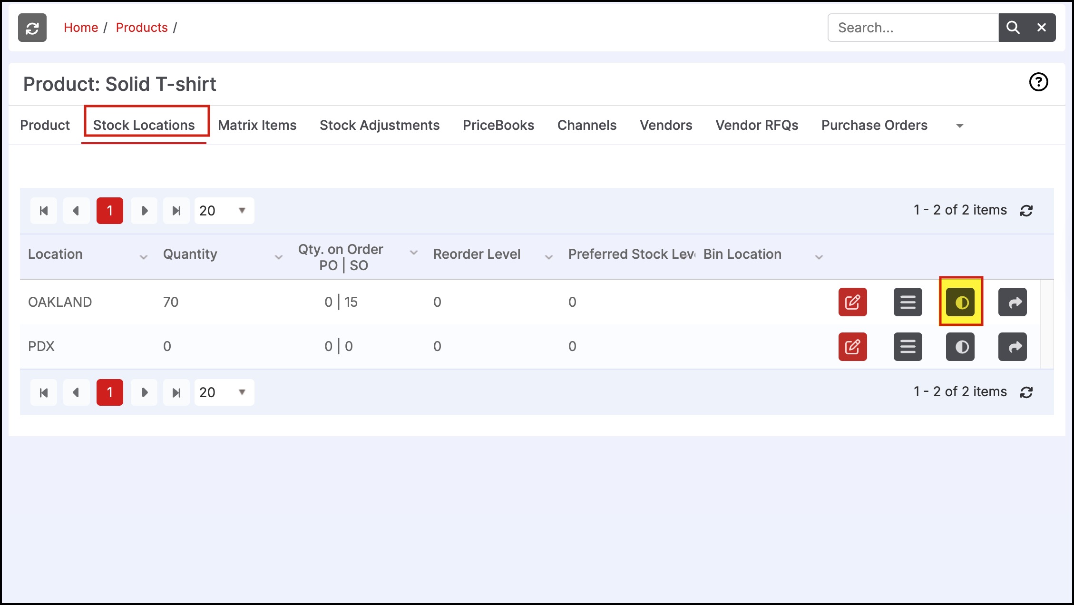
Task: Focus the Search input field
Action: (x=913, y=28)
